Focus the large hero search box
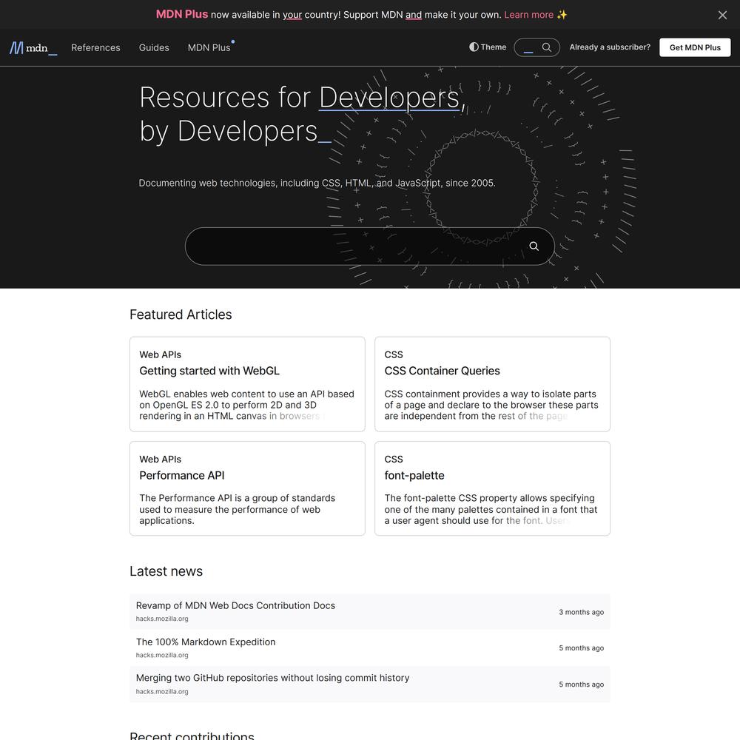 (x=369, y=246)
